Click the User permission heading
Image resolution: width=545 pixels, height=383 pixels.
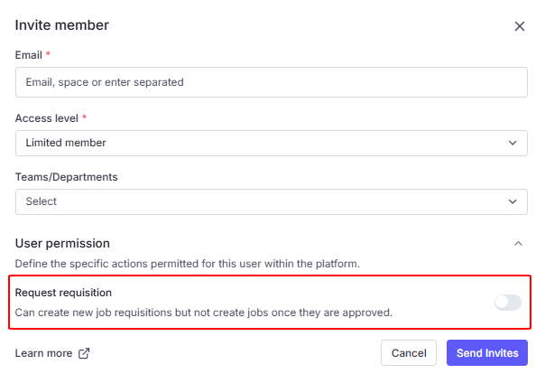(x=62, y=243)
